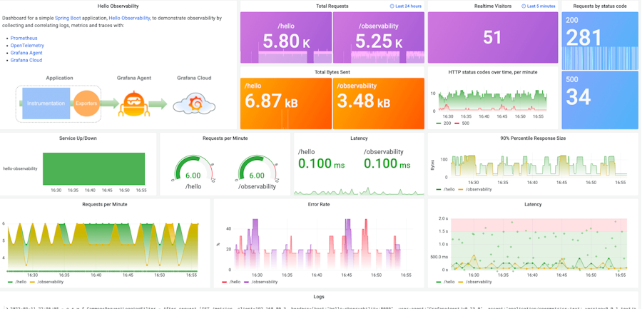Screen dimensions: 642x309
Task: Open the Logs panel title menu
Action: (319, 297)
